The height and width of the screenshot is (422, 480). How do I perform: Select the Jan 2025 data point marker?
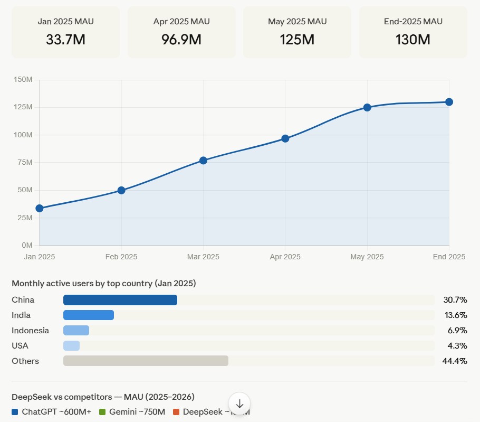[x=39, y=208]
